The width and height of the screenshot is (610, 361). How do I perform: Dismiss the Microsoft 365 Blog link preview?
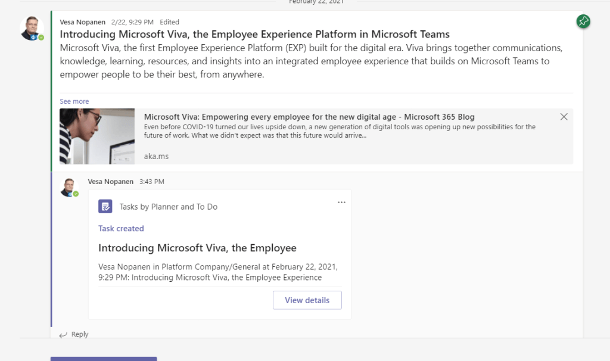click(x=564, y=117)
